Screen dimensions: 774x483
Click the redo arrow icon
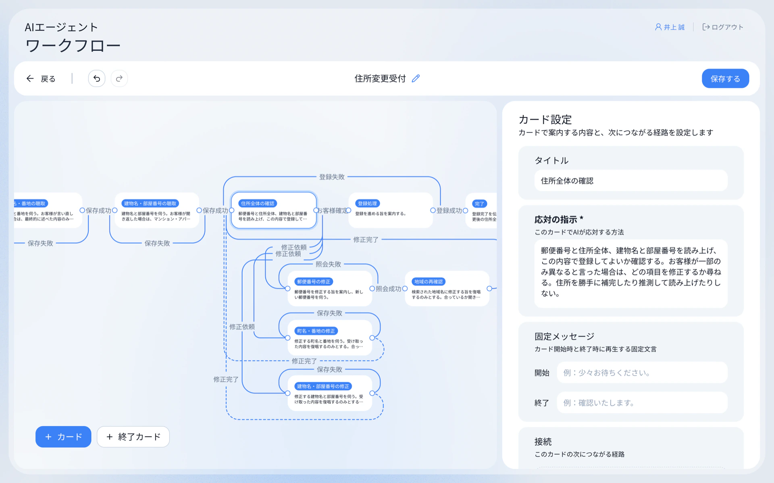[119, 79]
